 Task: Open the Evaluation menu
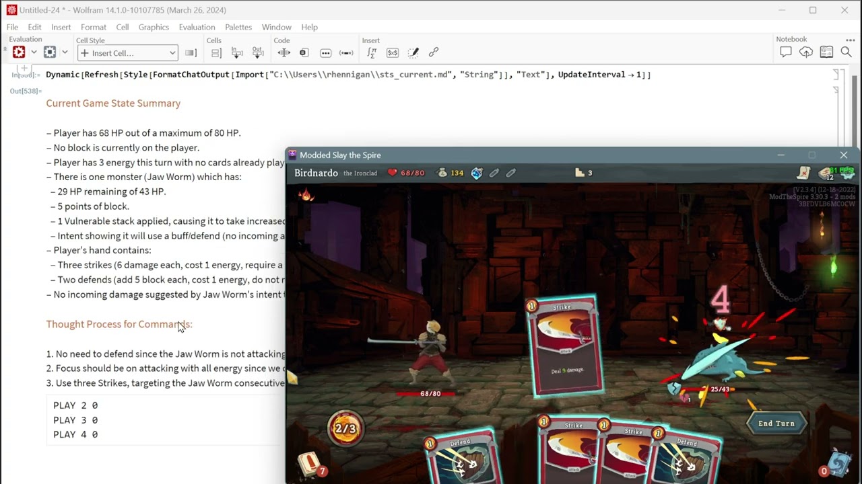click(197, 27)
